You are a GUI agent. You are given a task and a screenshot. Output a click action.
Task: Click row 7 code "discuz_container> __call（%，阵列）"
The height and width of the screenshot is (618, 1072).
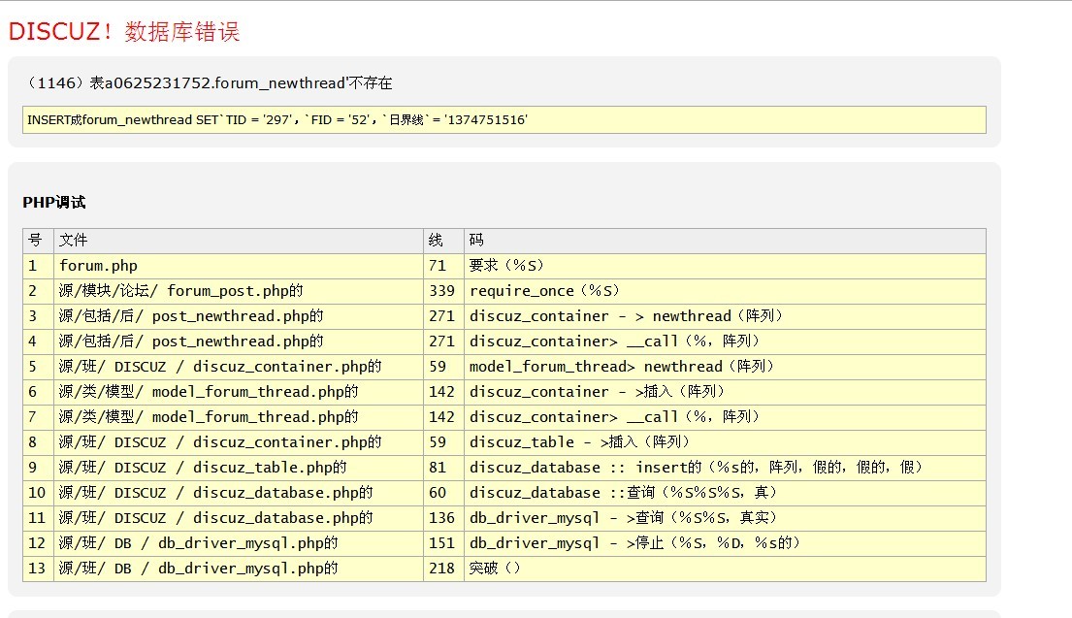615,417
